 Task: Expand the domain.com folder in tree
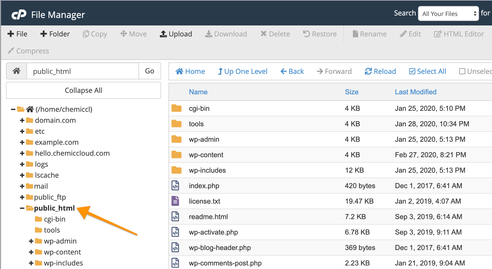(x=22, y=121)
